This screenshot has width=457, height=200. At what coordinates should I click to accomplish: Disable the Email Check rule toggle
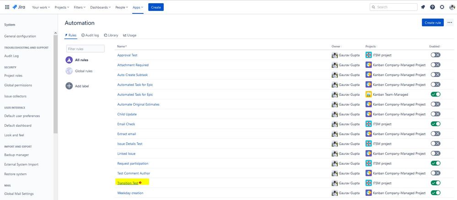435,124
